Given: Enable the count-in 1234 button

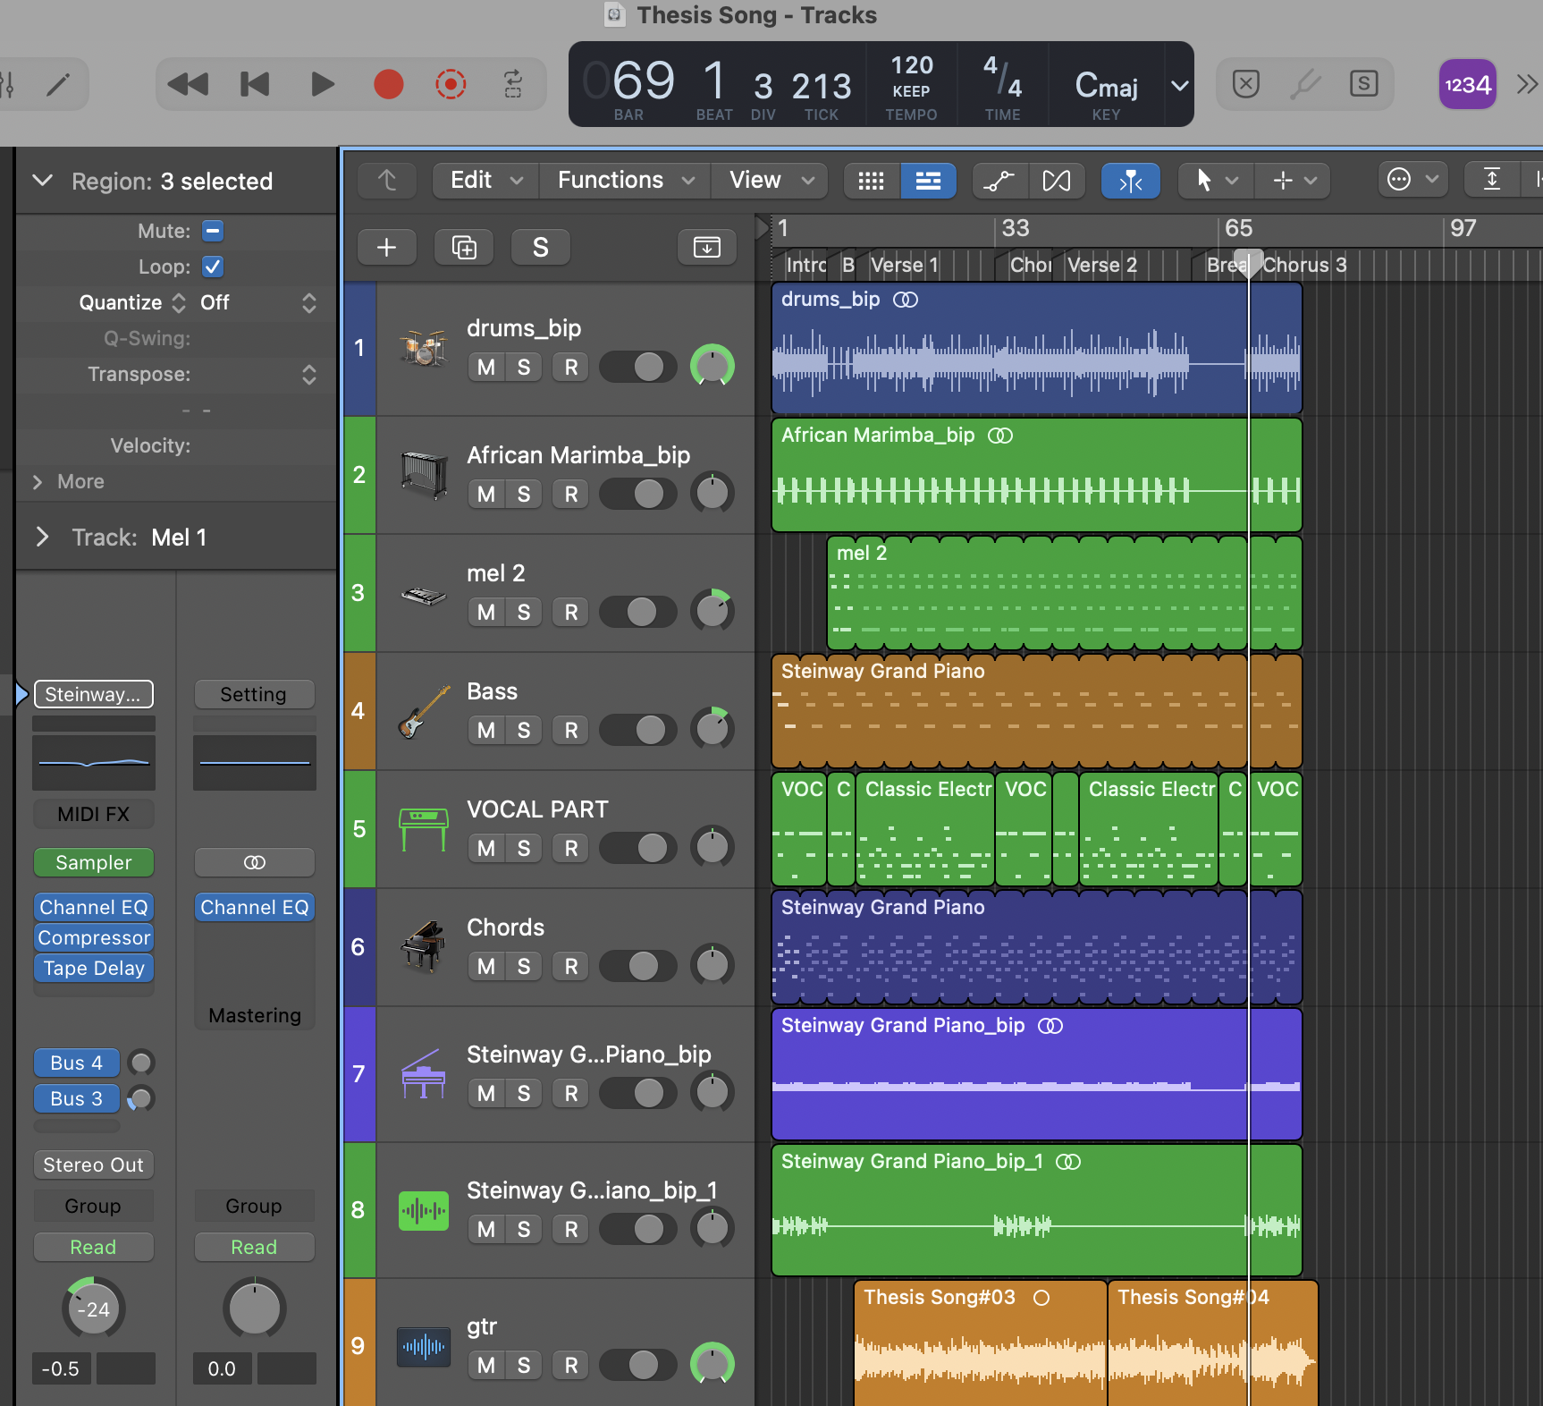Looking at the screenshot, I should click(1467, 85).
